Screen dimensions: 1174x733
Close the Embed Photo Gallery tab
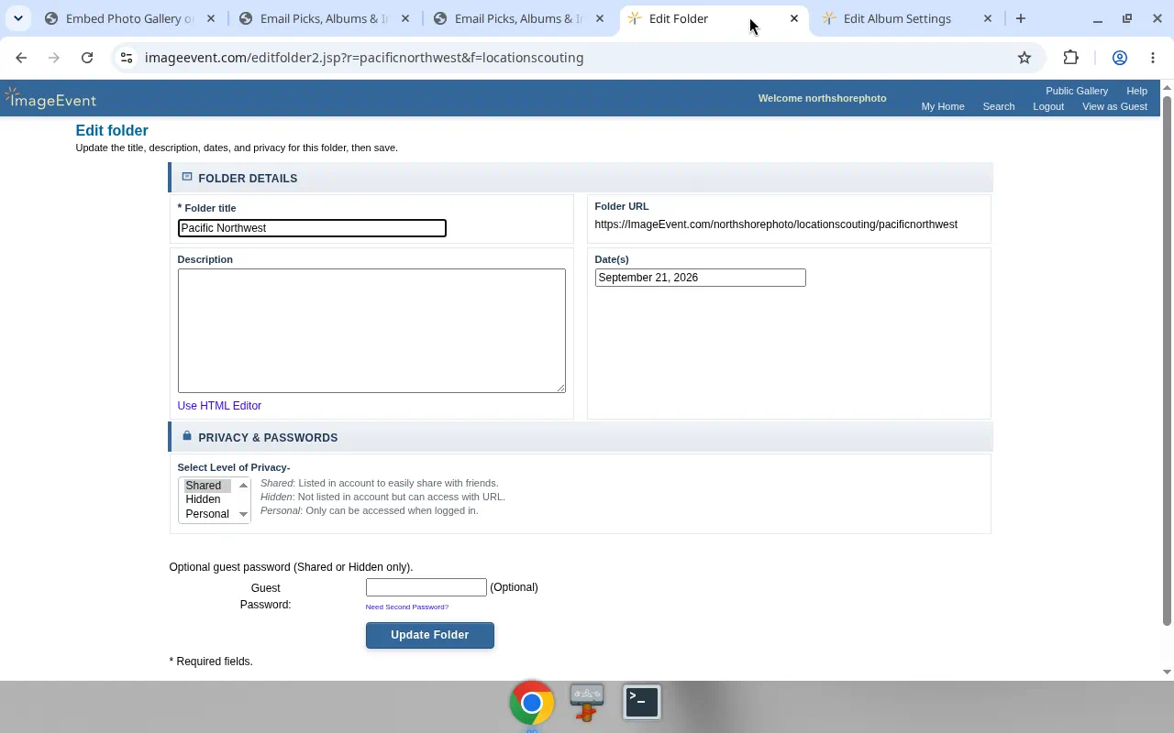click(x=211, y=18)
